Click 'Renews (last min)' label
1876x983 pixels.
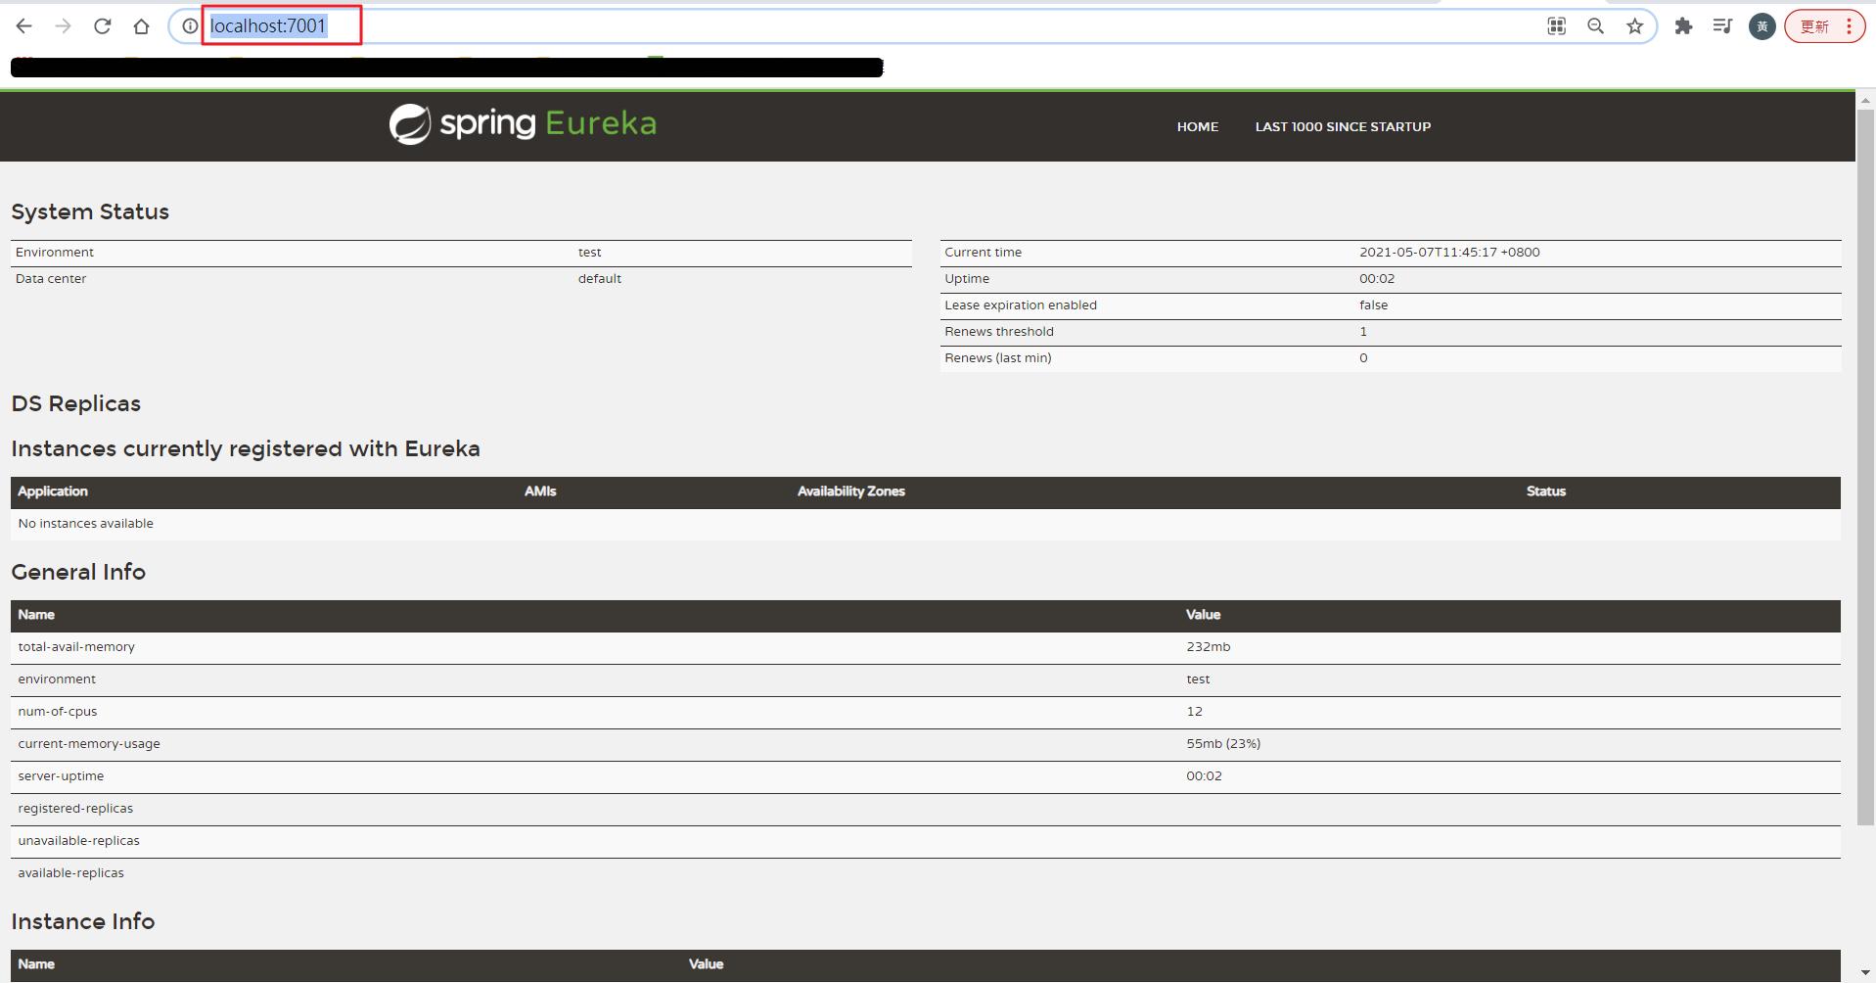click(998, 357)
